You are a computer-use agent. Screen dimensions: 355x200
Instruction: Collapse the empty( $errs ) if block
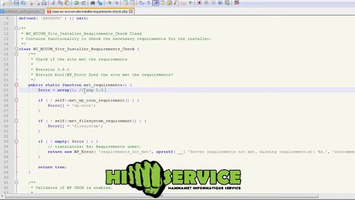click(16, 141)
